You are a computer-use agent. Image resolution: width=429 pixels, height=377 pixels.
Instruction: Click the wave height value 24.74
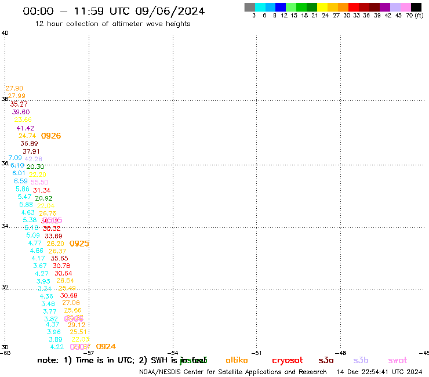click(27, 136)
